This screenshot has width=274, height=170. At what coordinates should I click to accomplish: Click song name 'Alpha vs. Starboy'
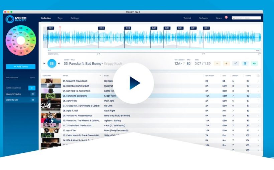113,121
